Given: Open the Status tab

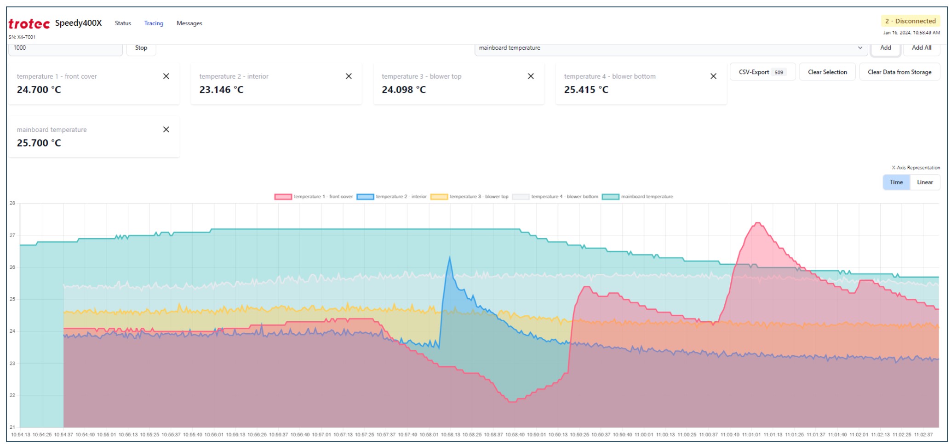Looking at the screenshot, I should coord(123,23).
